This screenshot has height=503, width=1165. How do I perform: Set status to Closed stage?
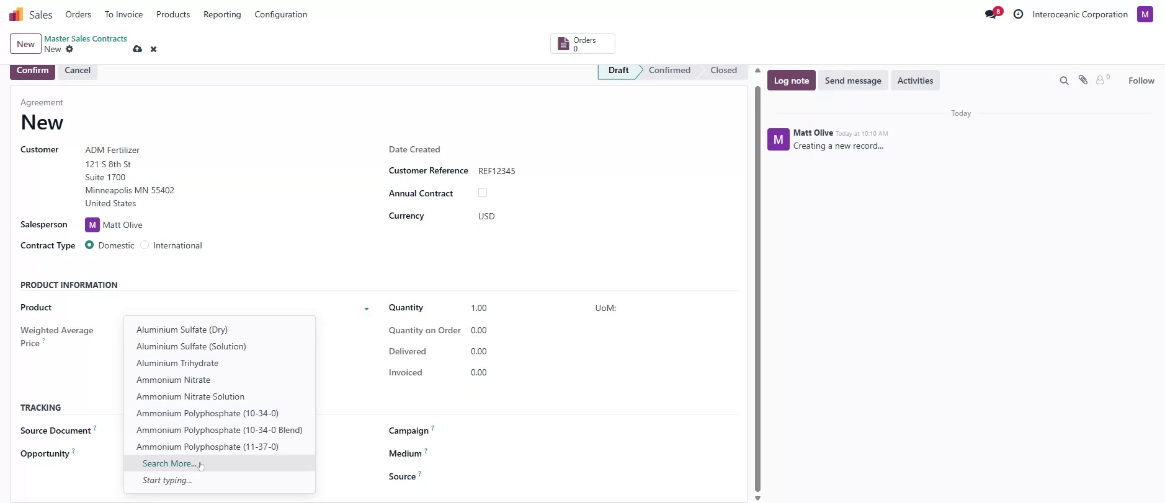[723, 71]
